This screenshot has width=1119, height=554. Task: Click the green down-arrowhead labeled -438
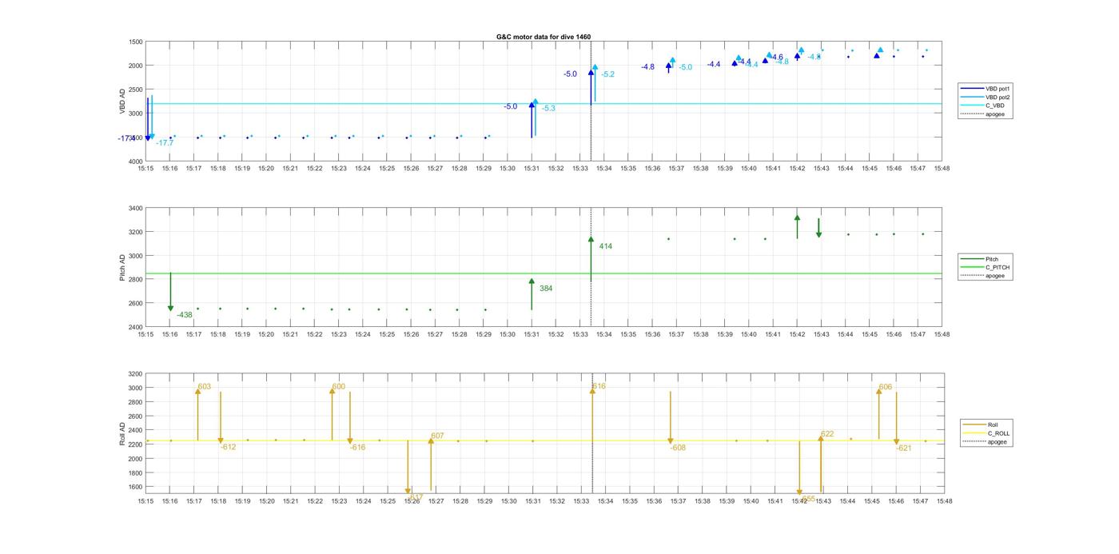[x=170, y=308]
